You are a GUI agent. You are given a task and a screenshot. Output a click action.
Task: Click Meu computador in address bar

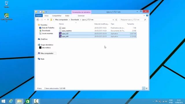click(x=62, y=20)
